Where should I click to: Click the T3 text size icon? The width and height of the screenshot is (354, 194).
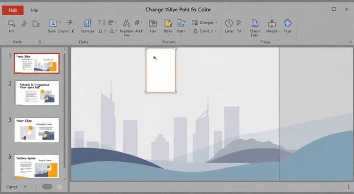[x=101, y=23]
